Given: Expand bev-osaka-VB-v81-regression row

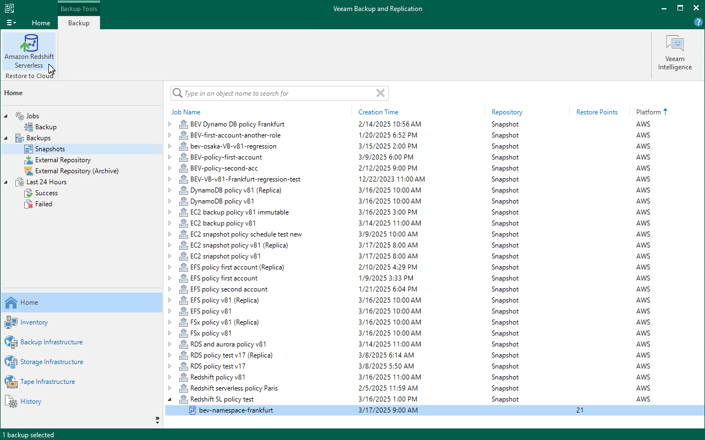Looking at the screenshot, I should click(x=170, y=146).
